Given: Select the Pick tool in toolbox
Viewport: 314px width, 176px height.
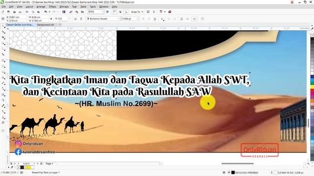Looking at the screenshot, I should [3, 26].
